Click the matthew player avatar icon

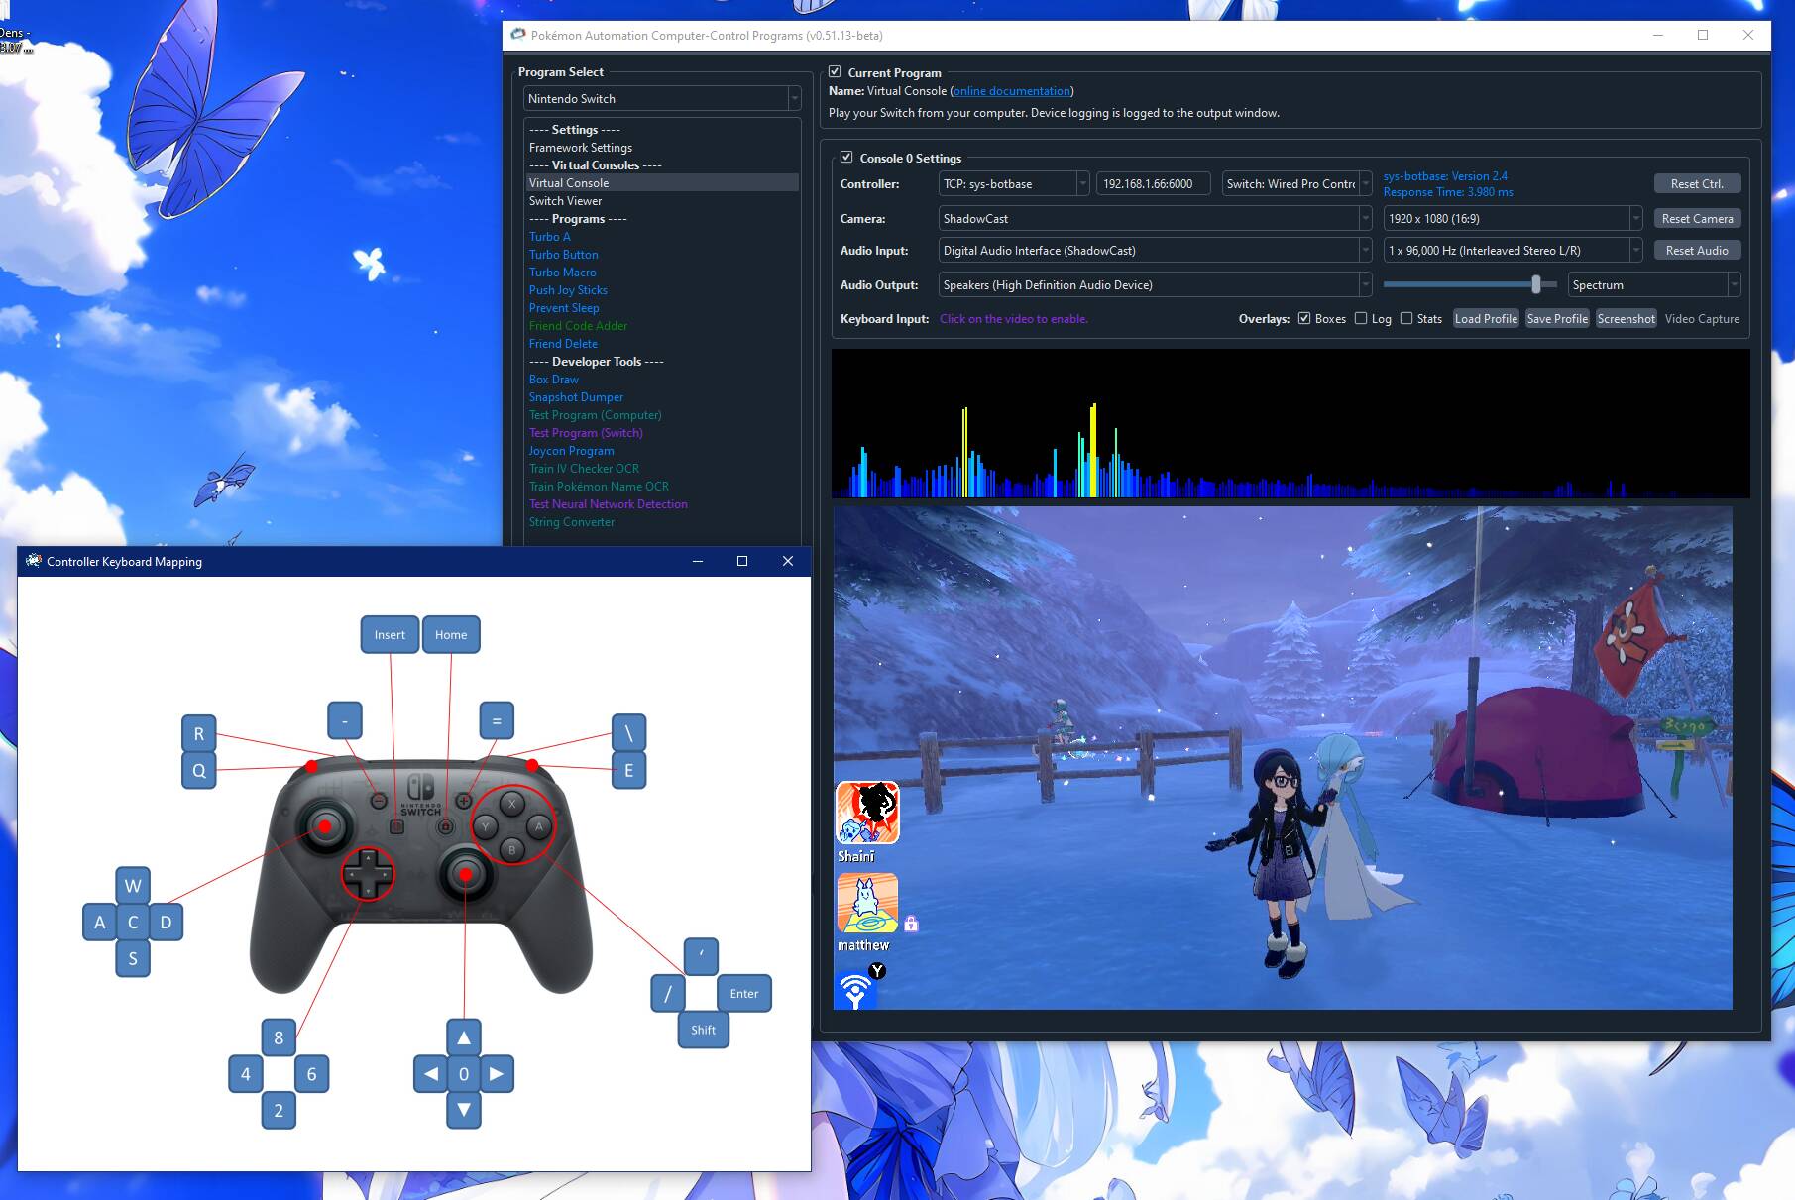point(867,903)
